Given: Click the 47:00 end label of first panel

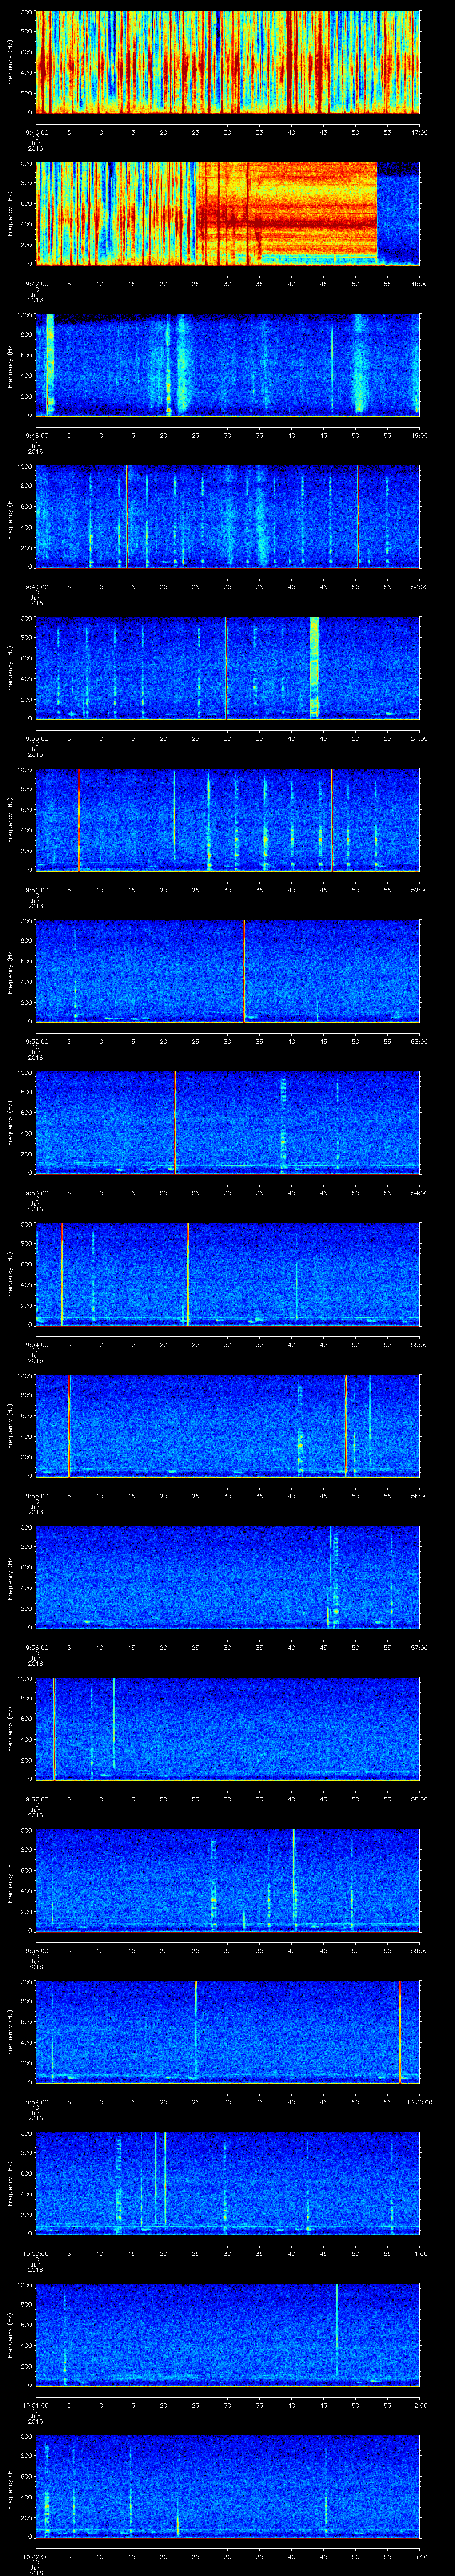Looking at the screenshot, I should (420, 132).
